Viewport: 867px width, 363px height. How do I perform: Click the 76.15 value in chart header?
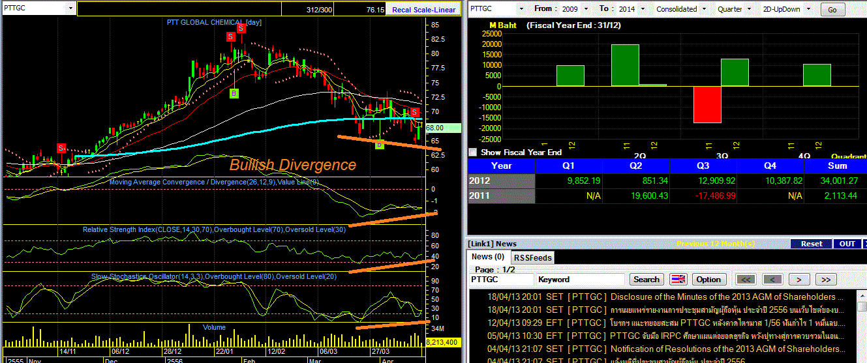(x=375, y=10)
